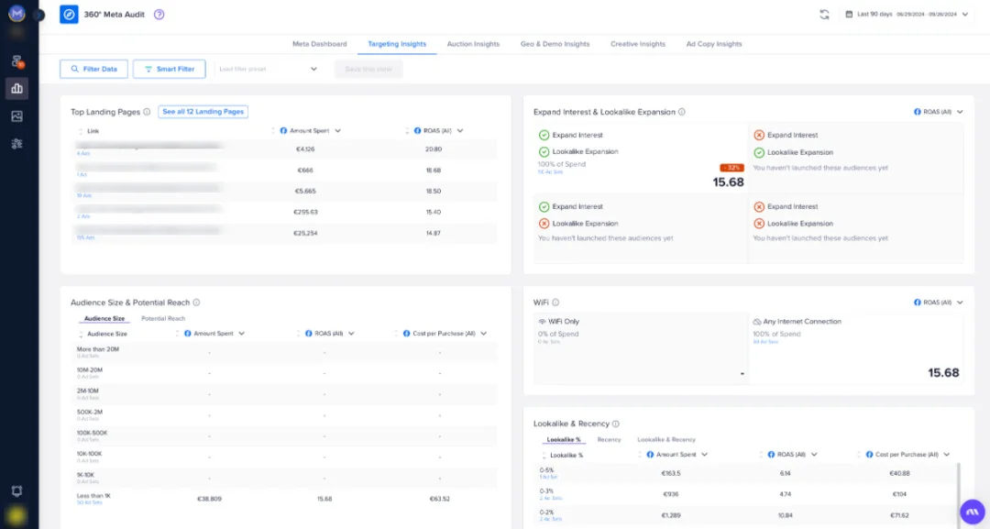Click the 20.80 ROAS value
Screen dimensions: 990x529
[x=433, y=149]
